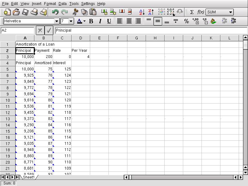Toggle Bold formatting
This screenshot has height=186, width=248.
(91, 21)
